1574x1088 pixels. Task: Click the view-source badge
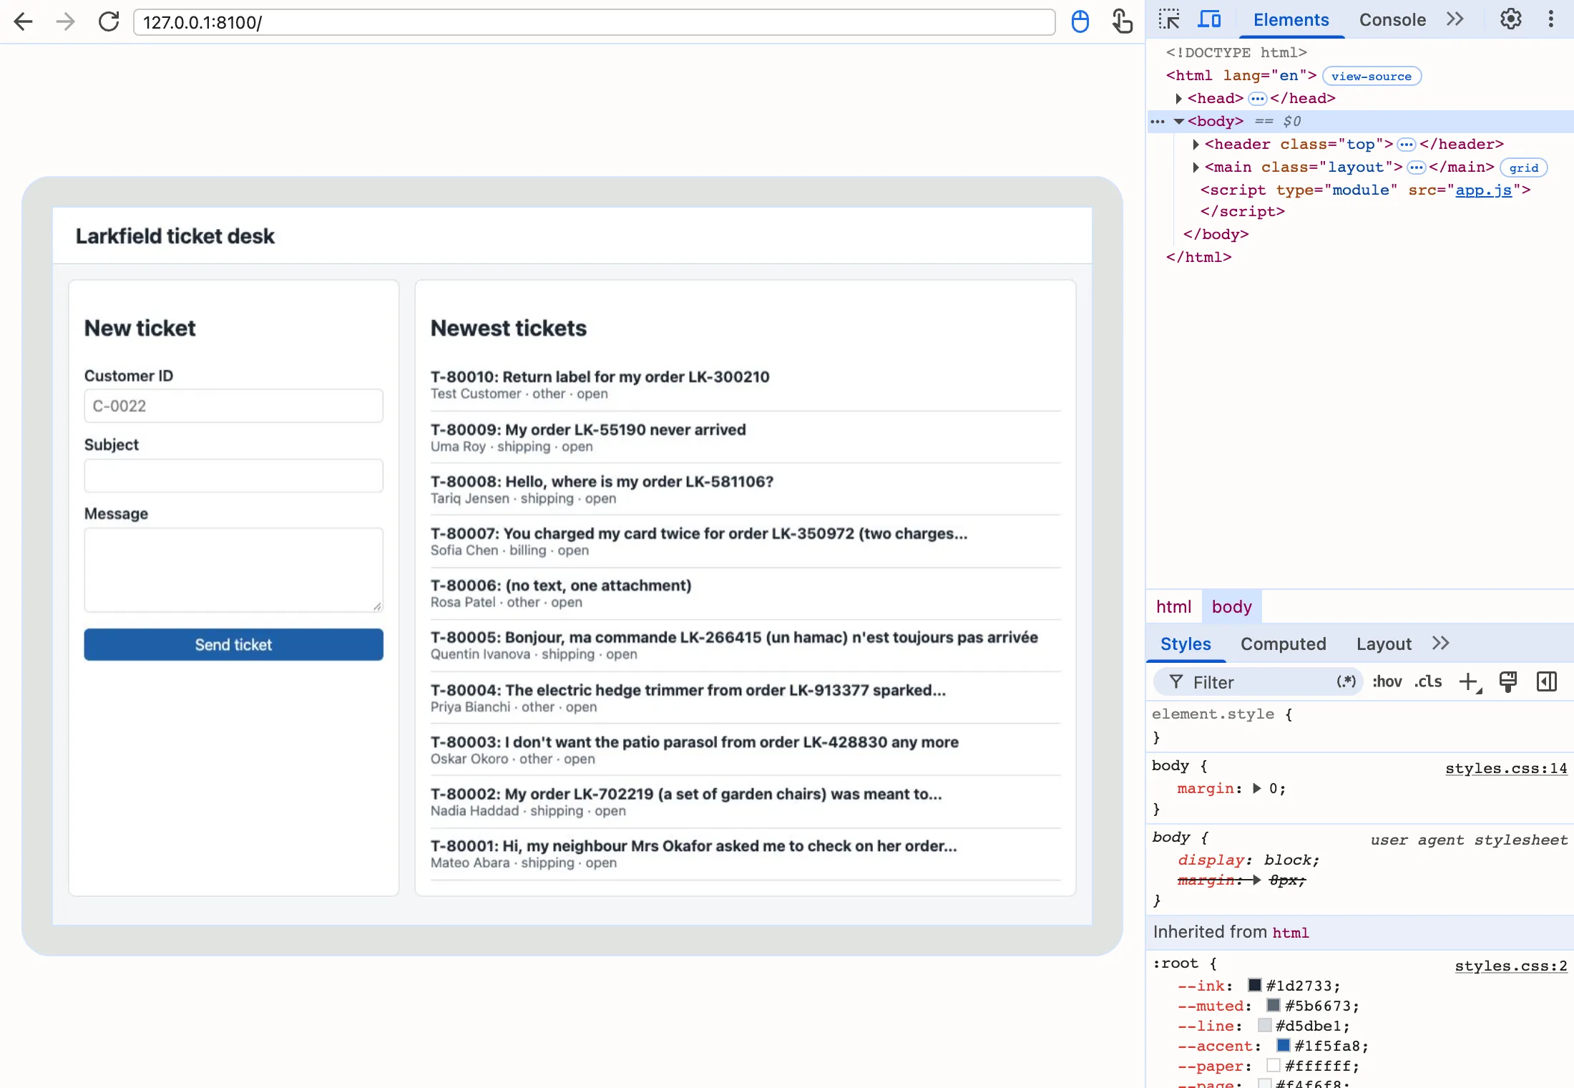click(1371, 76)
